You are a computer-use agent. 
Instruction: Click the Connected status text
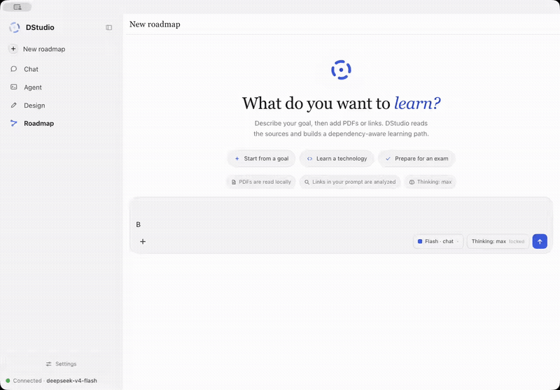coord(27,381)
